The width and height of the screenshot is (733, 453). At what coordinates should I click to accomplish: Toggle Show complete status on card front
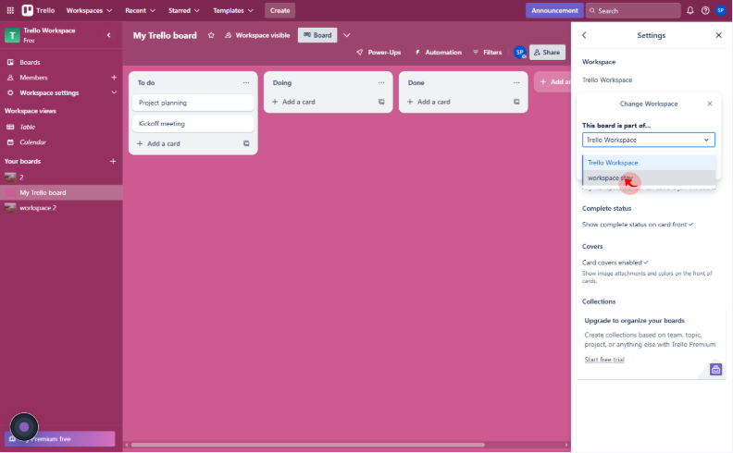coord(638,225)
